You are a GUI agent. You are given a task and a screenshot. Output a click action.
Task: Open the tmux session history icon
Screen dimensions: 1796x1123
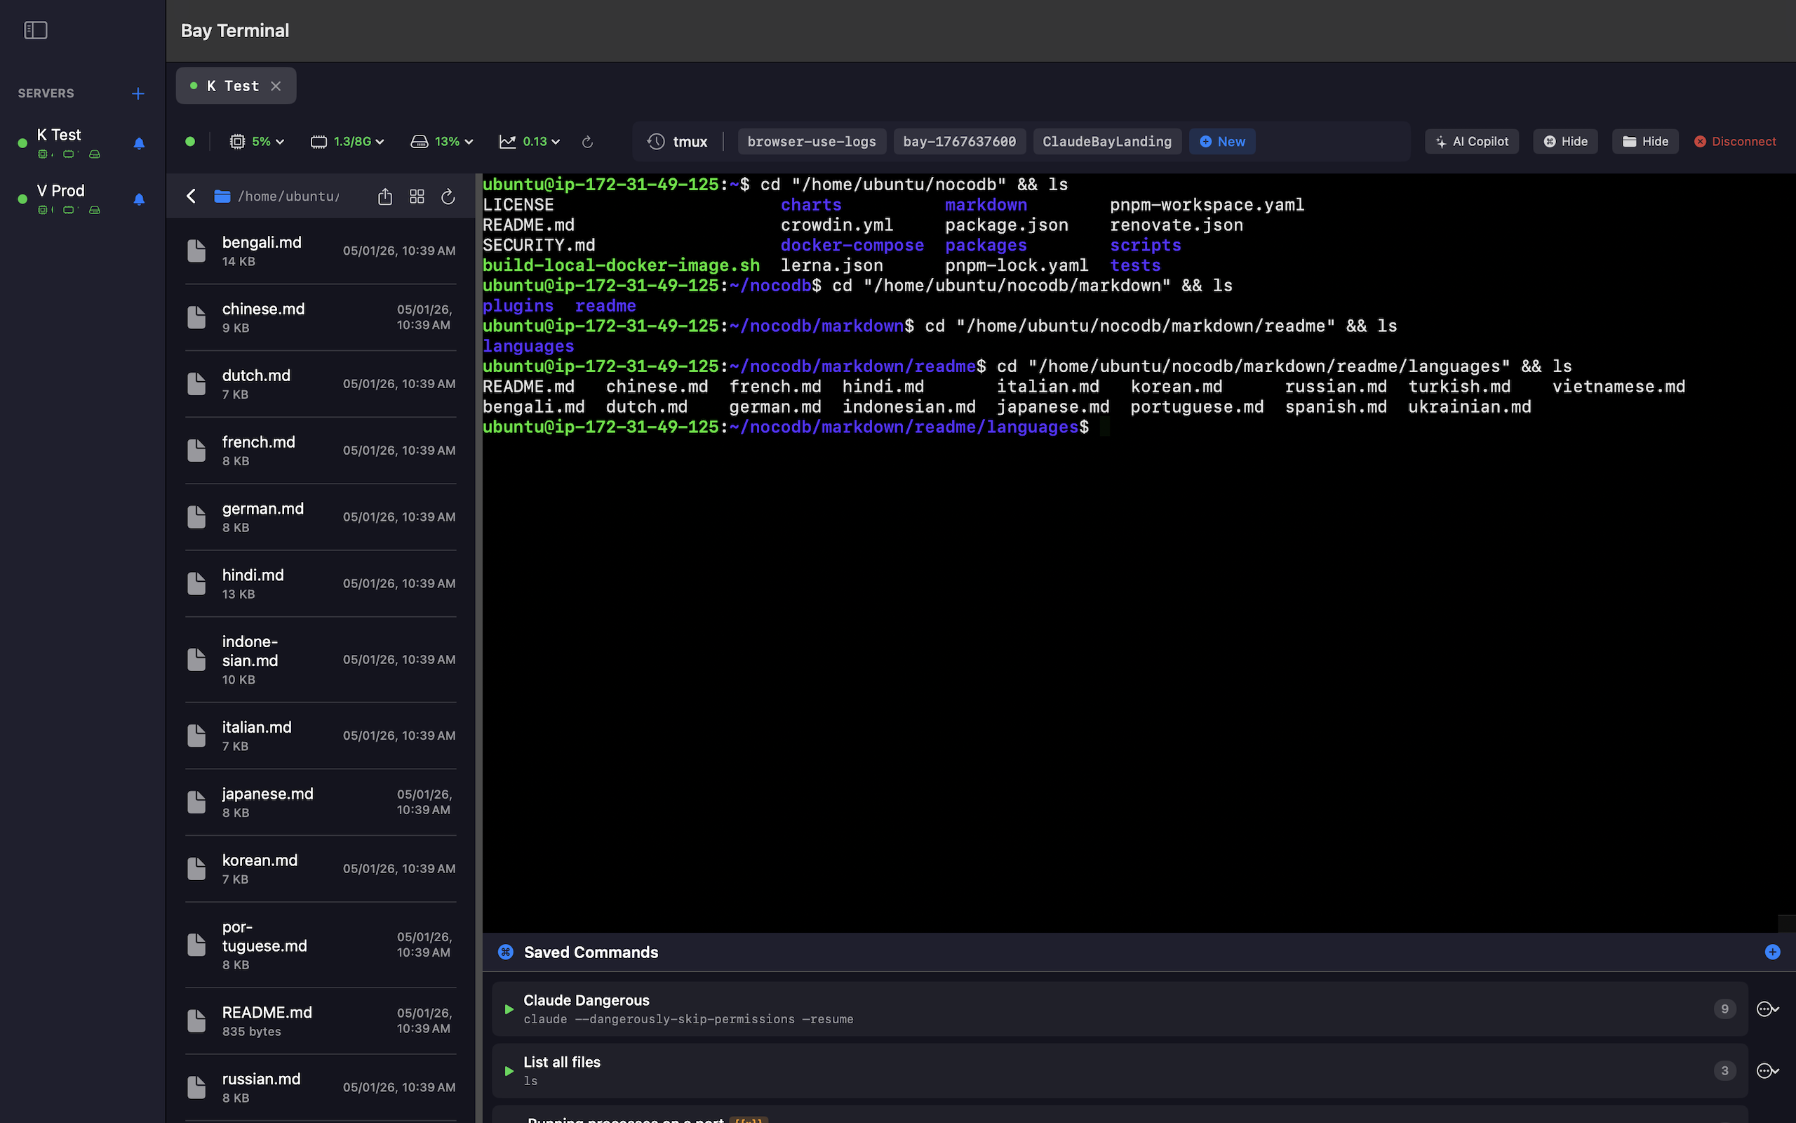655,141
